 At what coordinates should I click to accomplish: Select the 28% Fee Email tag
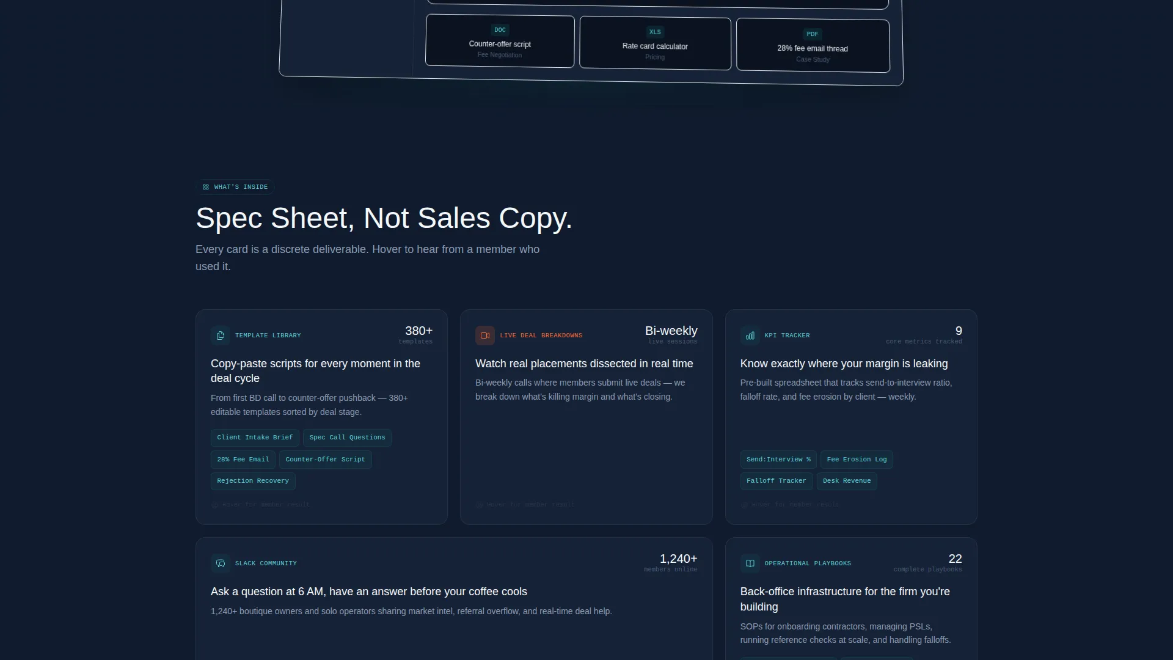pos(243,460)
